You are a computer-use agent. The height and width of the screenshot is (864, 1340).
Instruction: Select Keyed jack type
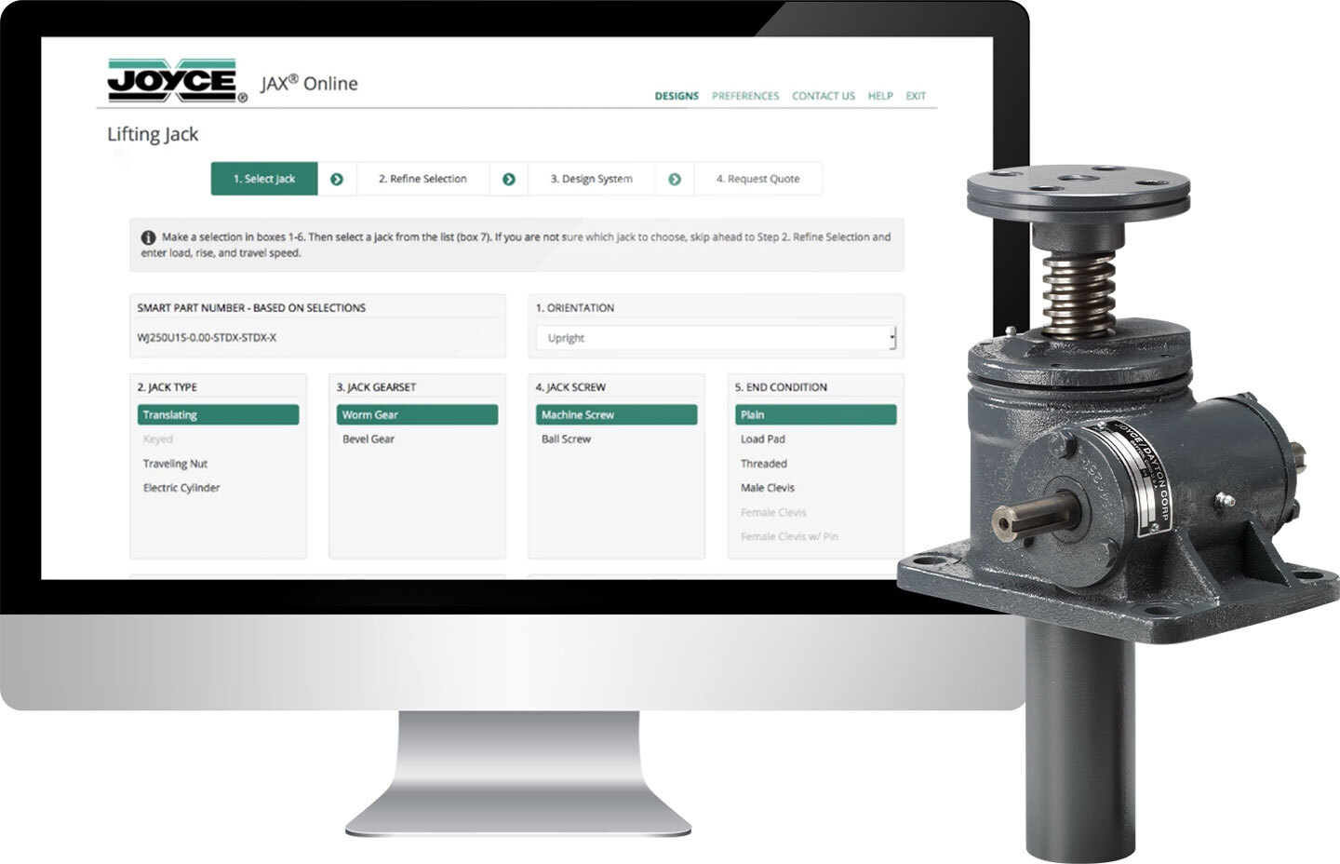pos(158,439)
